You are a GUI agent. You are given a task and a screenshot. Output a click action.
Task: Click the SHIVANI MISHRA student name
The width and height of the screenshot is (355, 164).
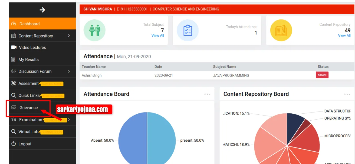tap(98, 9)
